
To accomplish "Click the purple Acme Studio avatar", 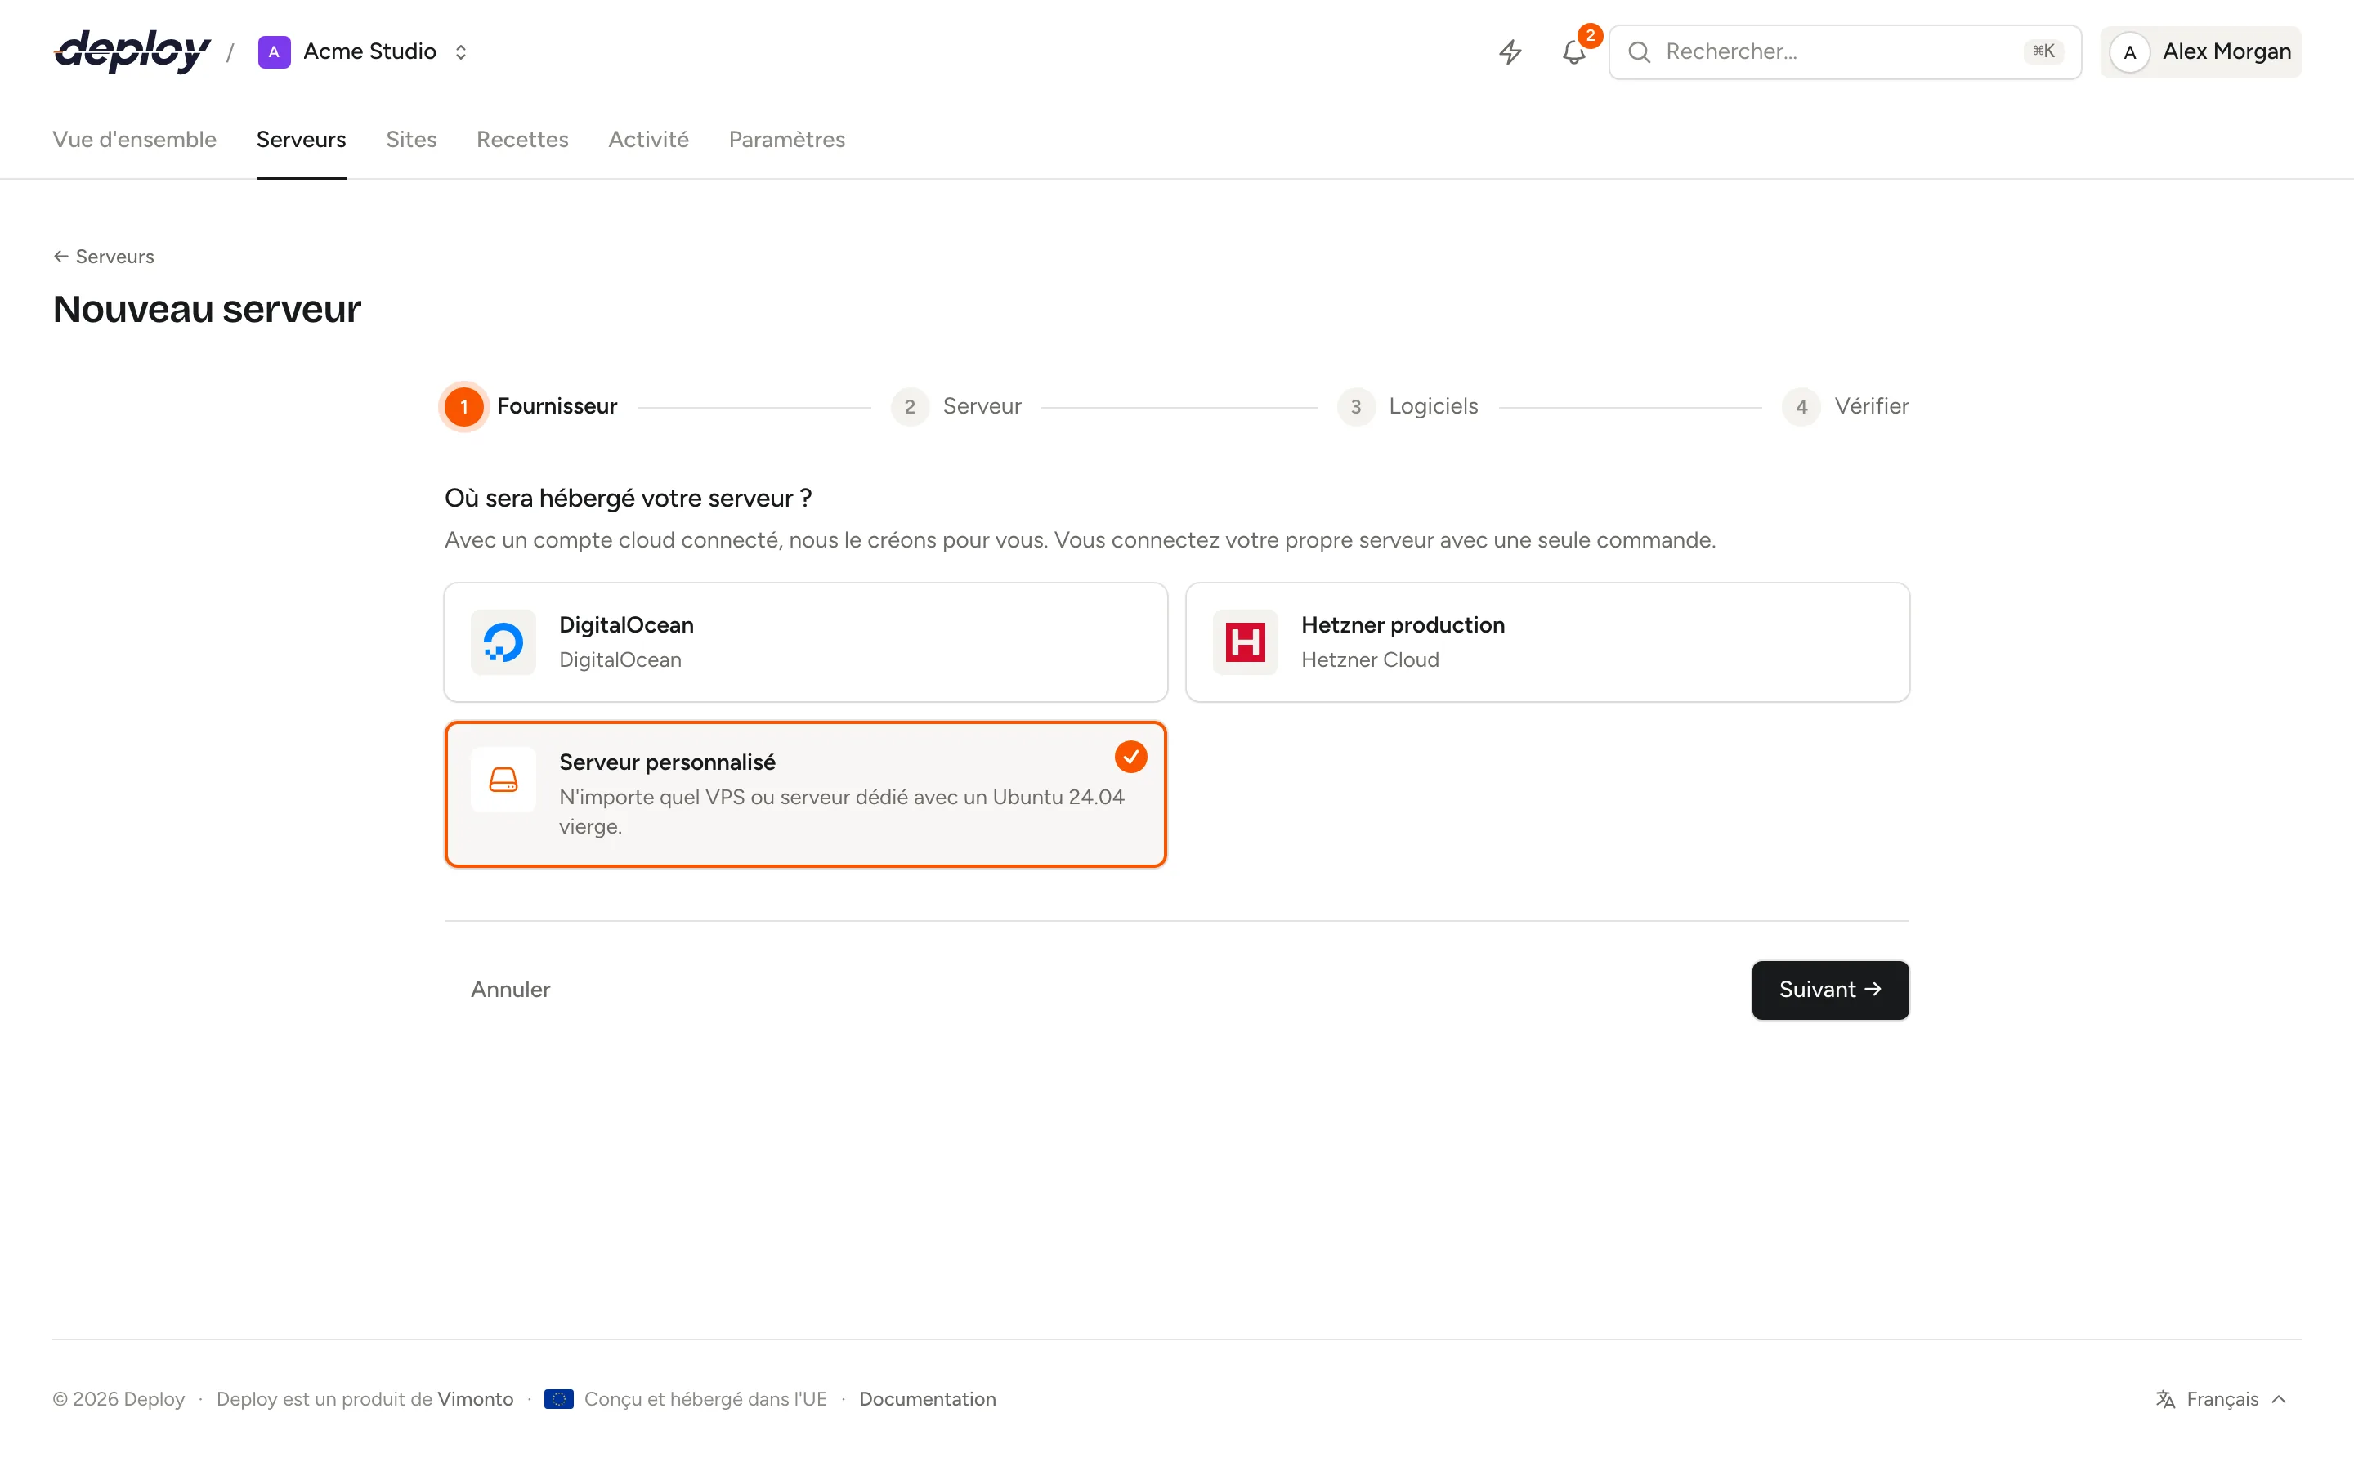I will coord(275,51).
